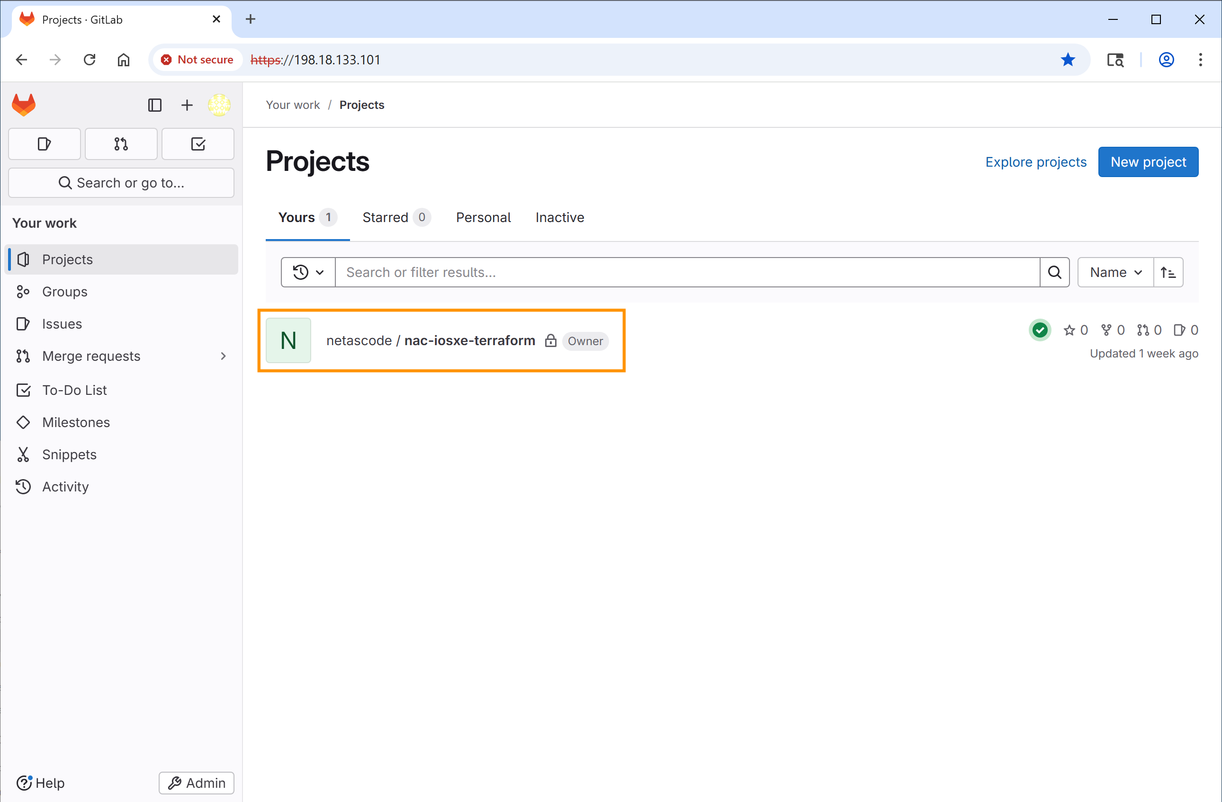This screenshot has width=1222, height=802.
Task: Open netascode / nac-iosxe-terraform project
Action: pos(431,341)
